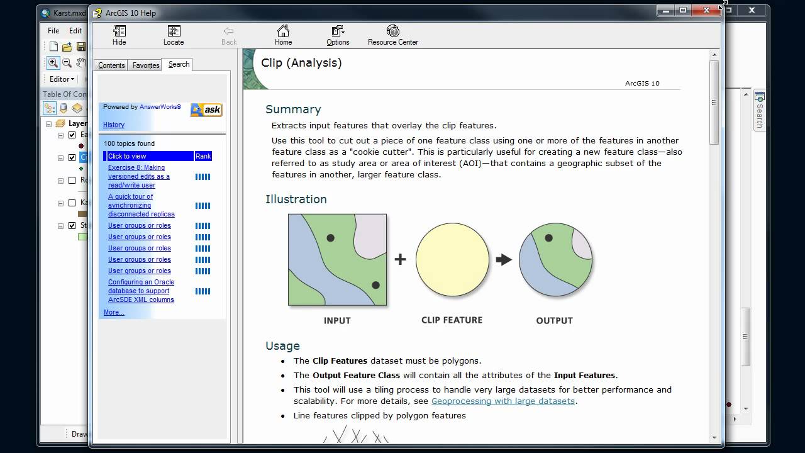The height and width of the screenshot is (453, 805).
Task: Switch to the Favorites tab
Action: (x=145, y=64)
